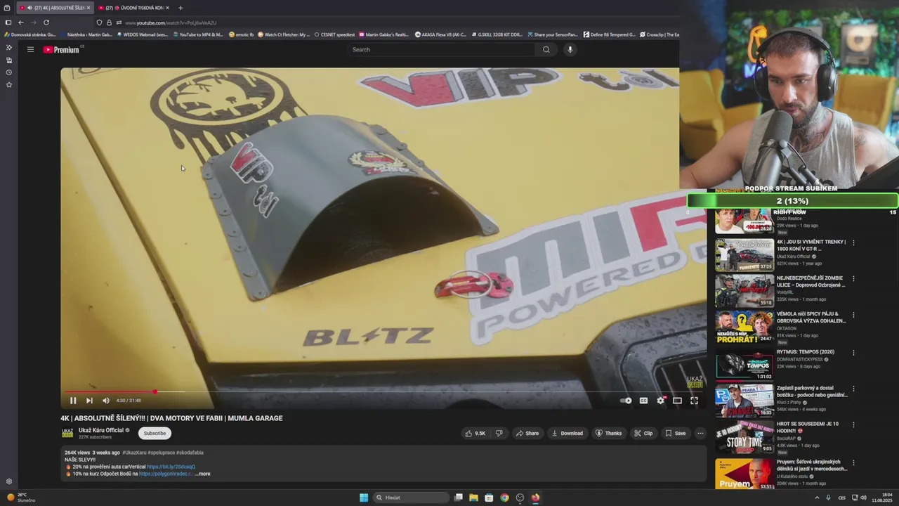The height and width of the screenshot is (506, 899).
Task: Open the tab overview icon at the window's corner
Action: [x=7, y=8]
